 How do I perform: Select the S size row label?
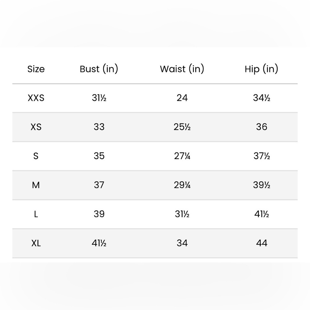coord(36,156)
